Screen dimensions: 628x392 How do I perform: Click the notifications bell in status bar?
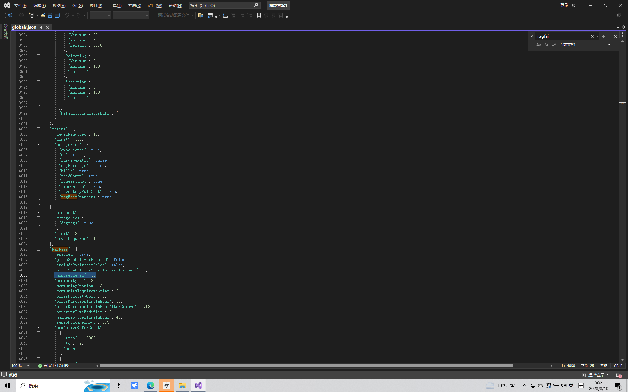(x=618, y=375)
